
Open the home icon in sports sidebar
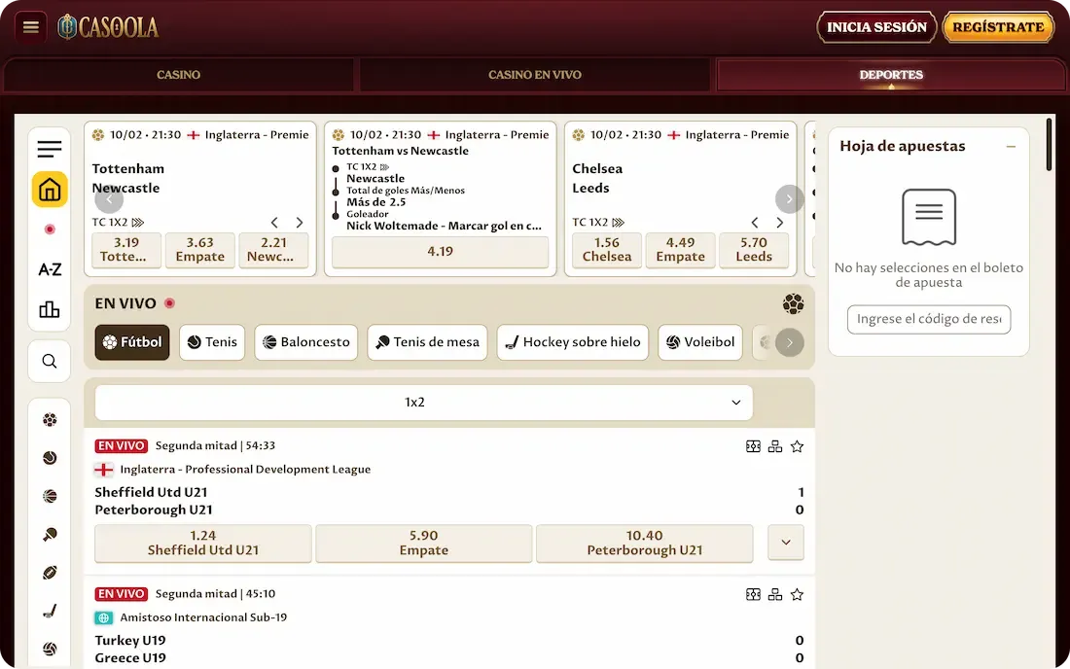[x=50, y=190]
